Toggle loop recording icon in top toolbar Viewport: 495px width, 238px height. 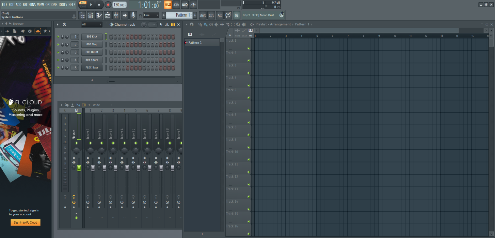pos(185,4)
